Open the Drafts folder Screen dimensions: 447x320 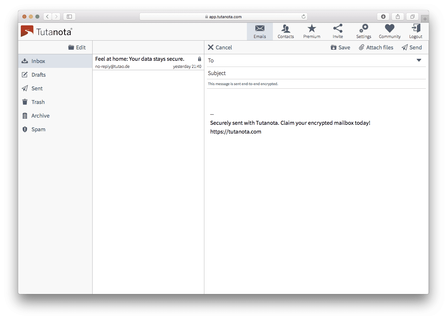click(x=38, y=75)
